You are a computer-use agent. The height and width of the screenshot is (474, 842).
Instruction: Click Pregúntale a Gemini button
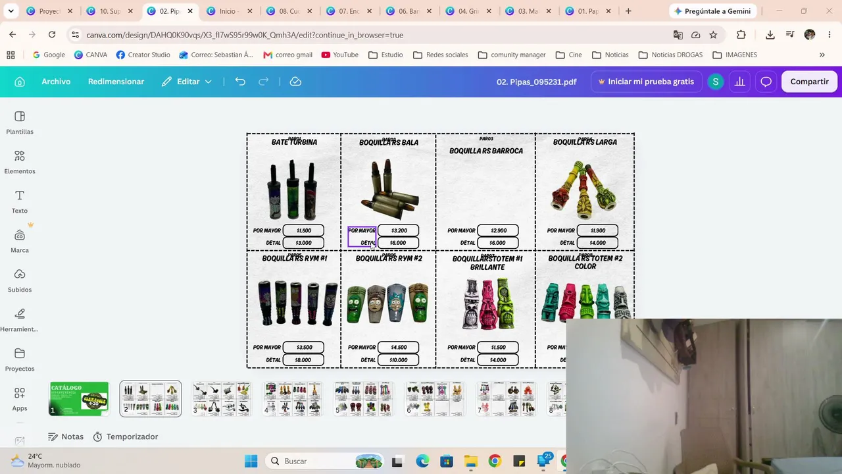coord(713,11)
